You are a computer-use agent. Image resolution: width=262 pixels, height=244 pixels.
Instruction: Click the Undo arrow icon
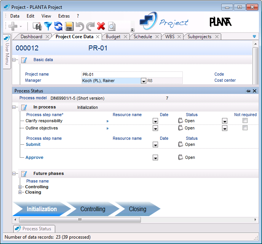[80, 26]
